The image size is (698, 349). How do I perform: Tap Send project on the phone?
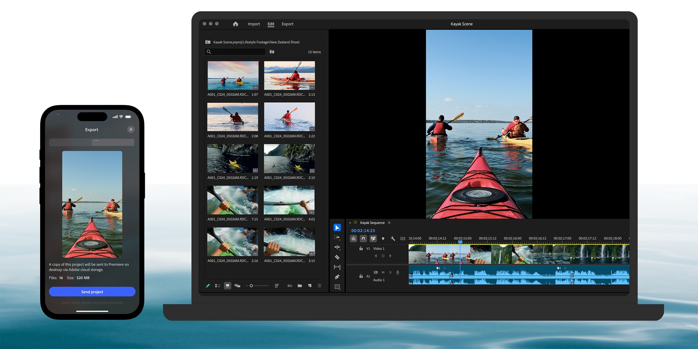(x=92, y=292)
